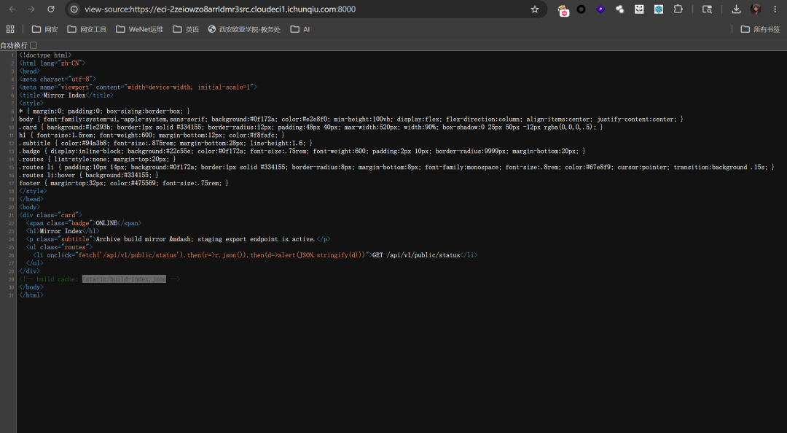Click the URL address bar

(x=301, y=9)
